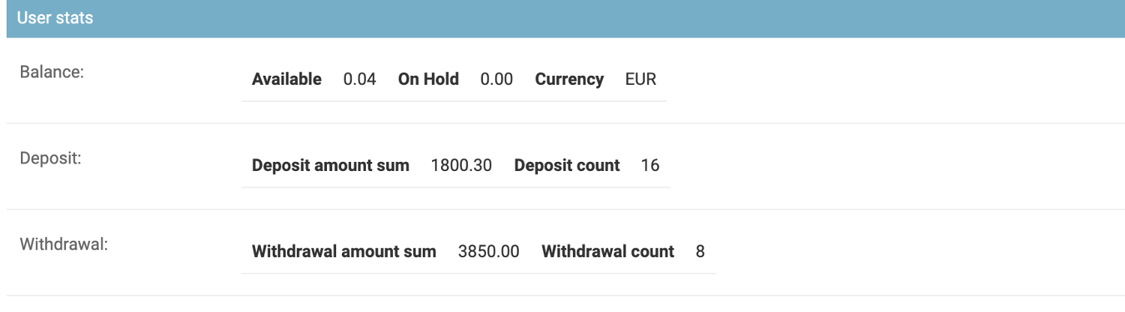Select the Currency column heading

(569, 79)
